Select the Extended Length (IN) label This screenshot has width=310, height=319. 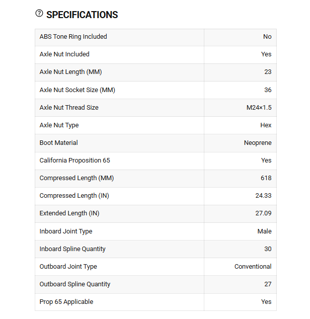click(x=69, y=213)
